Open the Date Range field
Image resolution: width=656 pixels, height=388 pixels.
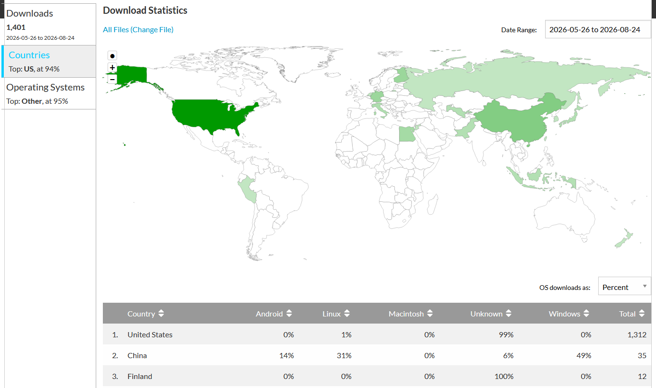(x=598, y=29)
